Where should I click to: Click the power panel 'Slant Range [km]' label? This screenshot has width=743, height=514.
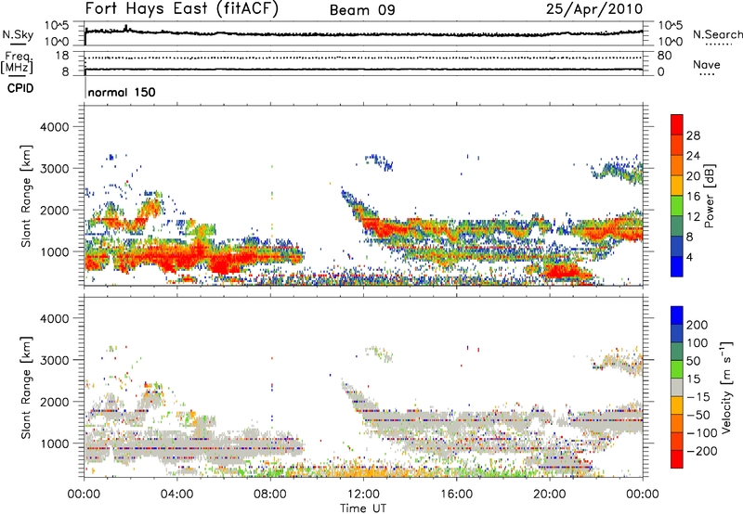(x=26, y=196)
